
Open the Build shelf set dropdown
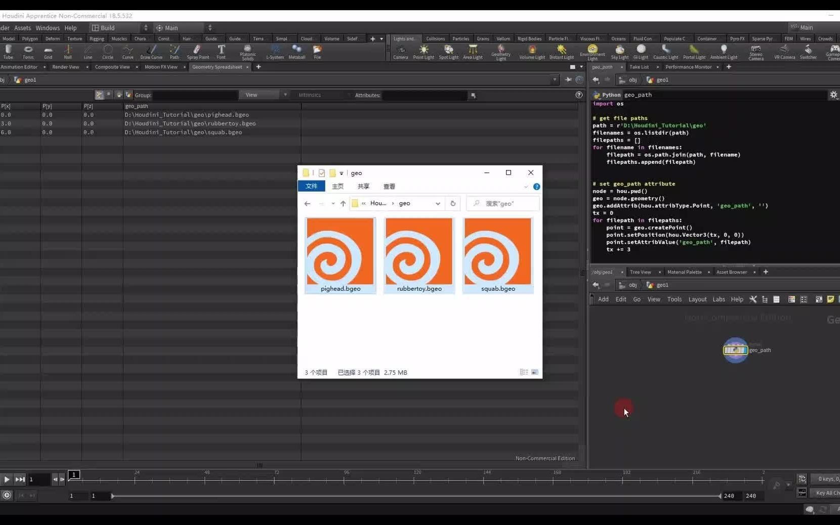click(x=146, y=28)
